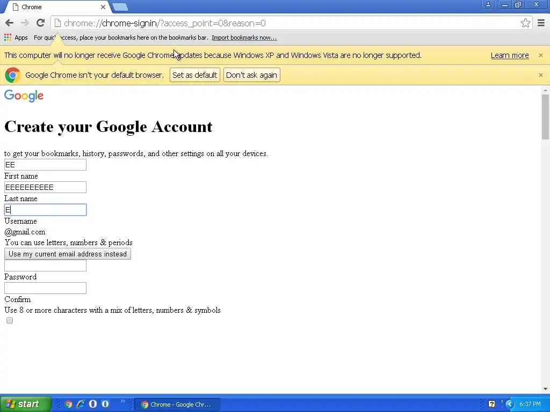Image resolution: width=550 pixels, height=412 pixels.
Task: Open the second Opera quick launch icon
Action: 105,404
